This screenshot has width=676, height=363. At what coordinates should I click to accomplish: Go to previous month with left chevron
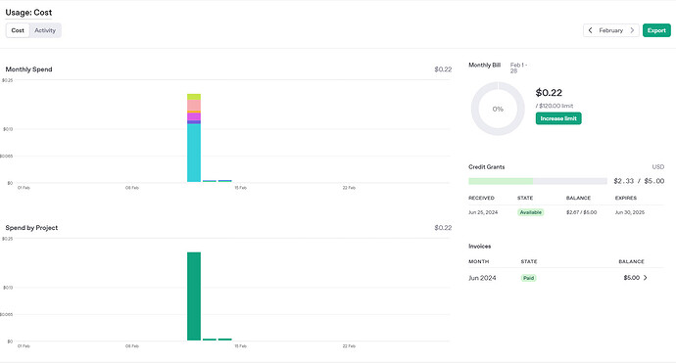coord(590,30)
